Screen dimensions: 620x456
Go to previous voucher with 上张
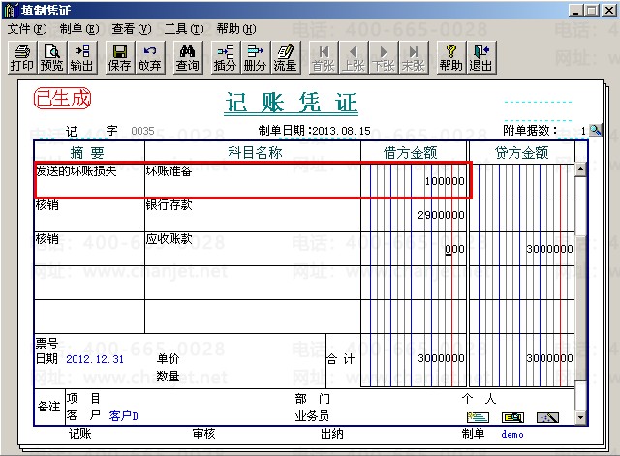[x=354, y=58]
